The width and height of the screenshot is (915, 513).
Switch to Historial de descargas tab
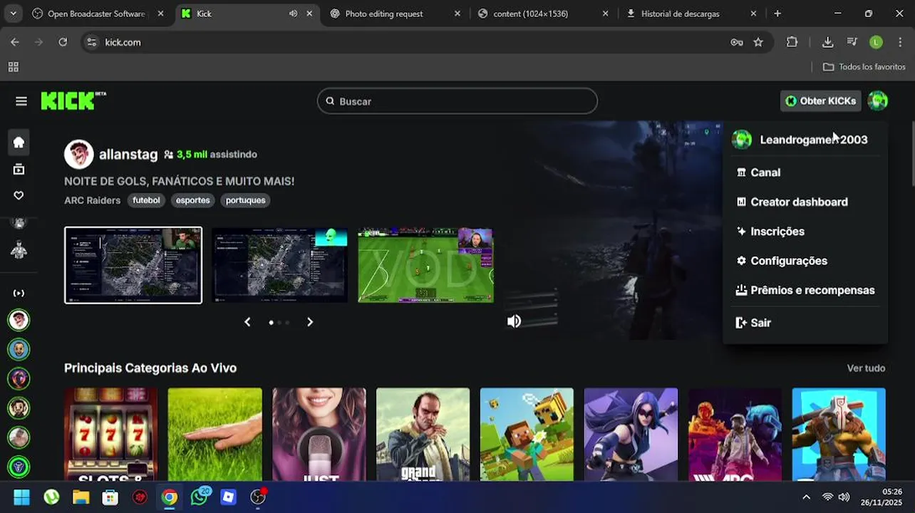(x=691, y=14)
